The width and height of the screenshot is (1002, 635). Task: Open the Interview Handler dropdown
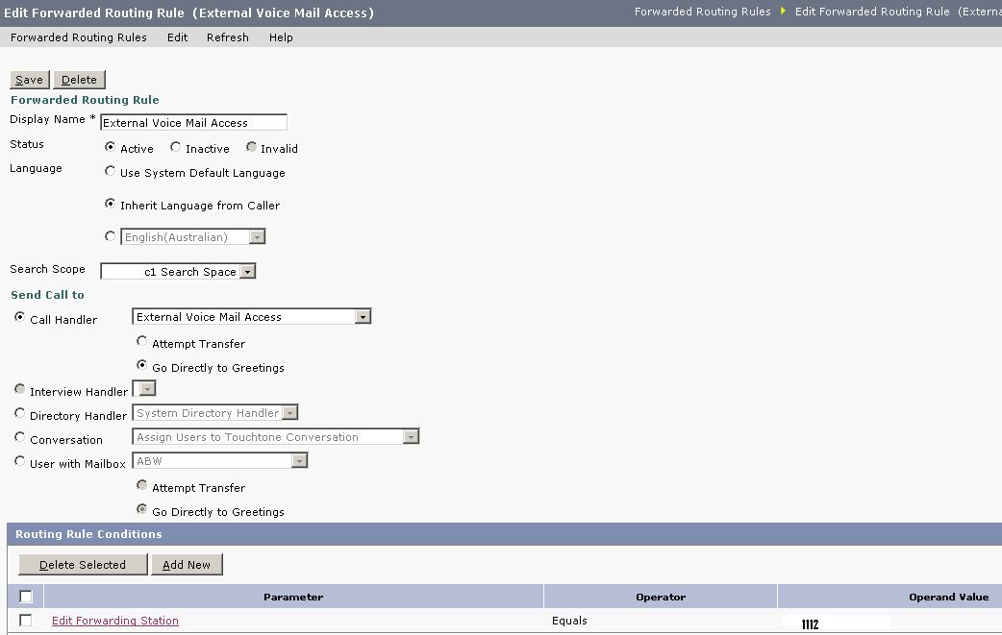[144, 389]
